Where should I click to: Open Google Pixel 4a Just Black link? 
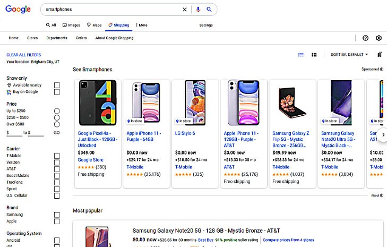tap(98, 139)
